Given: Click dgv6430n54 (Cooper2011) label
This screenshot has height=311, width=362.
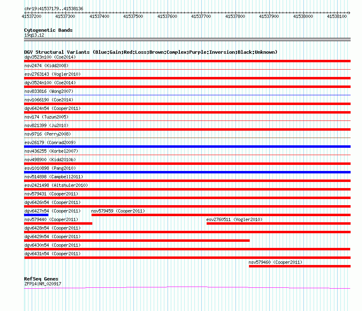Looking at the screenshot, I should 52,245.
